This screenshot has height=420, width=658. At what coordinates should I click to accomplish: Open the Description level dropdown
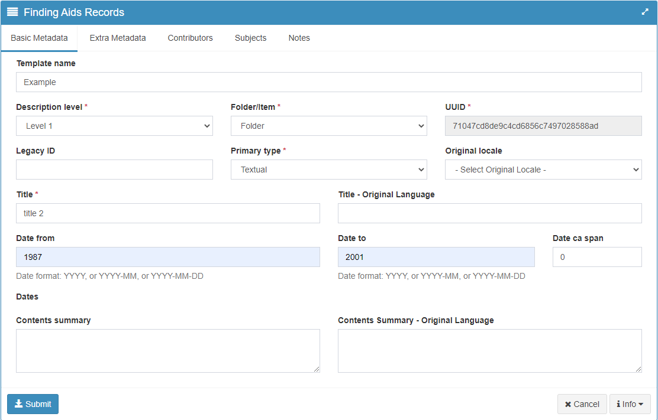(114, 126)
